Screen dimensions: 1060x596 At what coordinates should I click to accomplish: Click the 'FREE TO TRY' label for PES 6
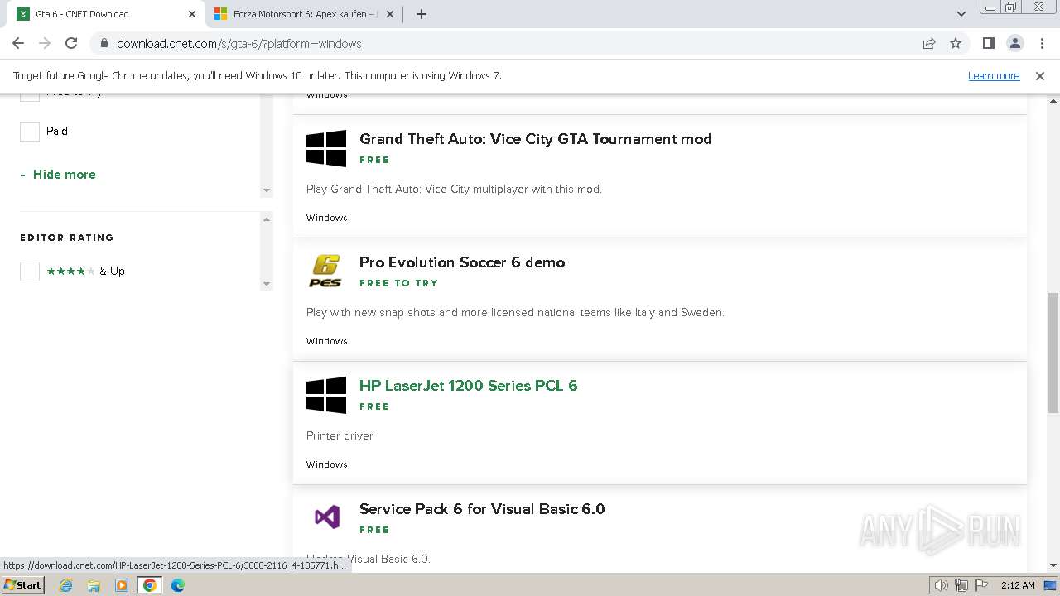398,283
